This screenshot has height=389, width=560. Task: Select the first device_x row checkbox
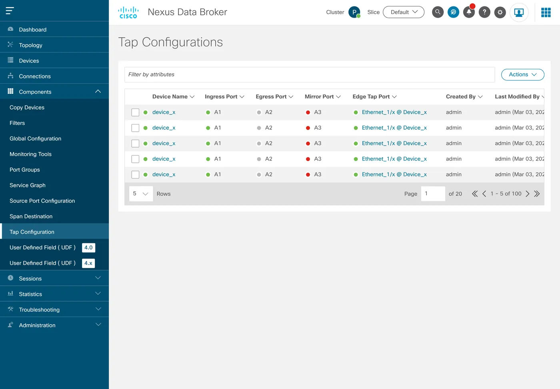point(135,112)
